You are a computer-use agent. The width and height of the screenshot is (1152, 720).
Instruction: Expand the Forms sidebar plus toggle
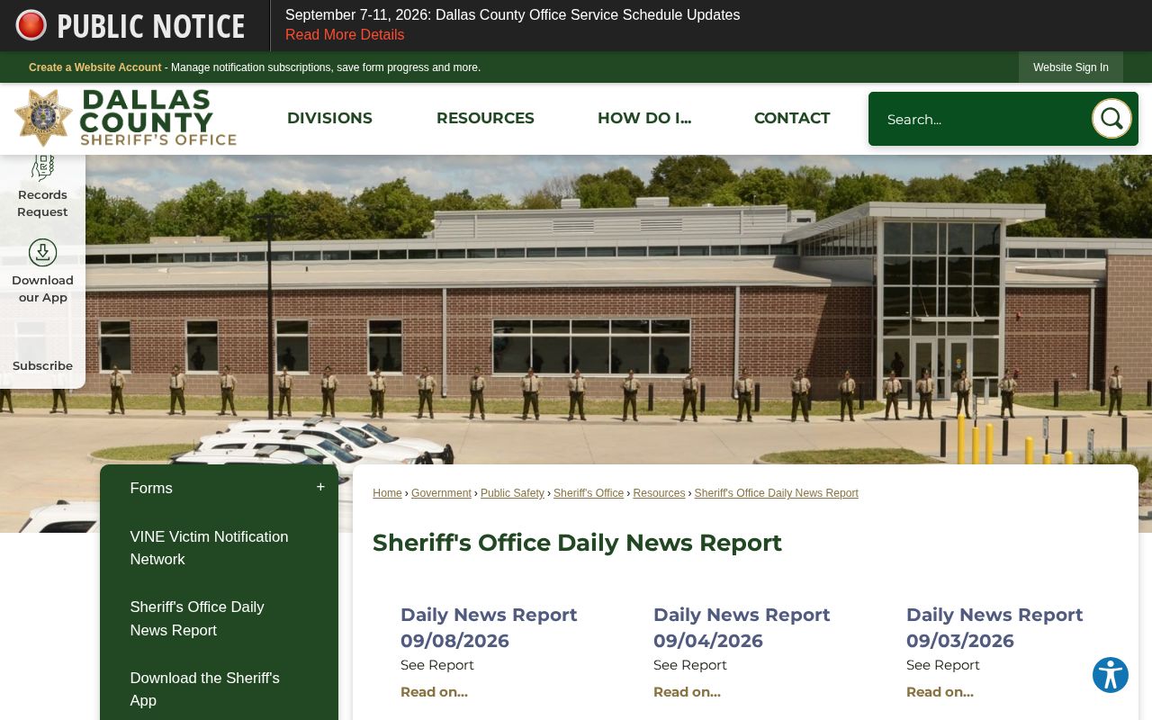tap(320, 488)
